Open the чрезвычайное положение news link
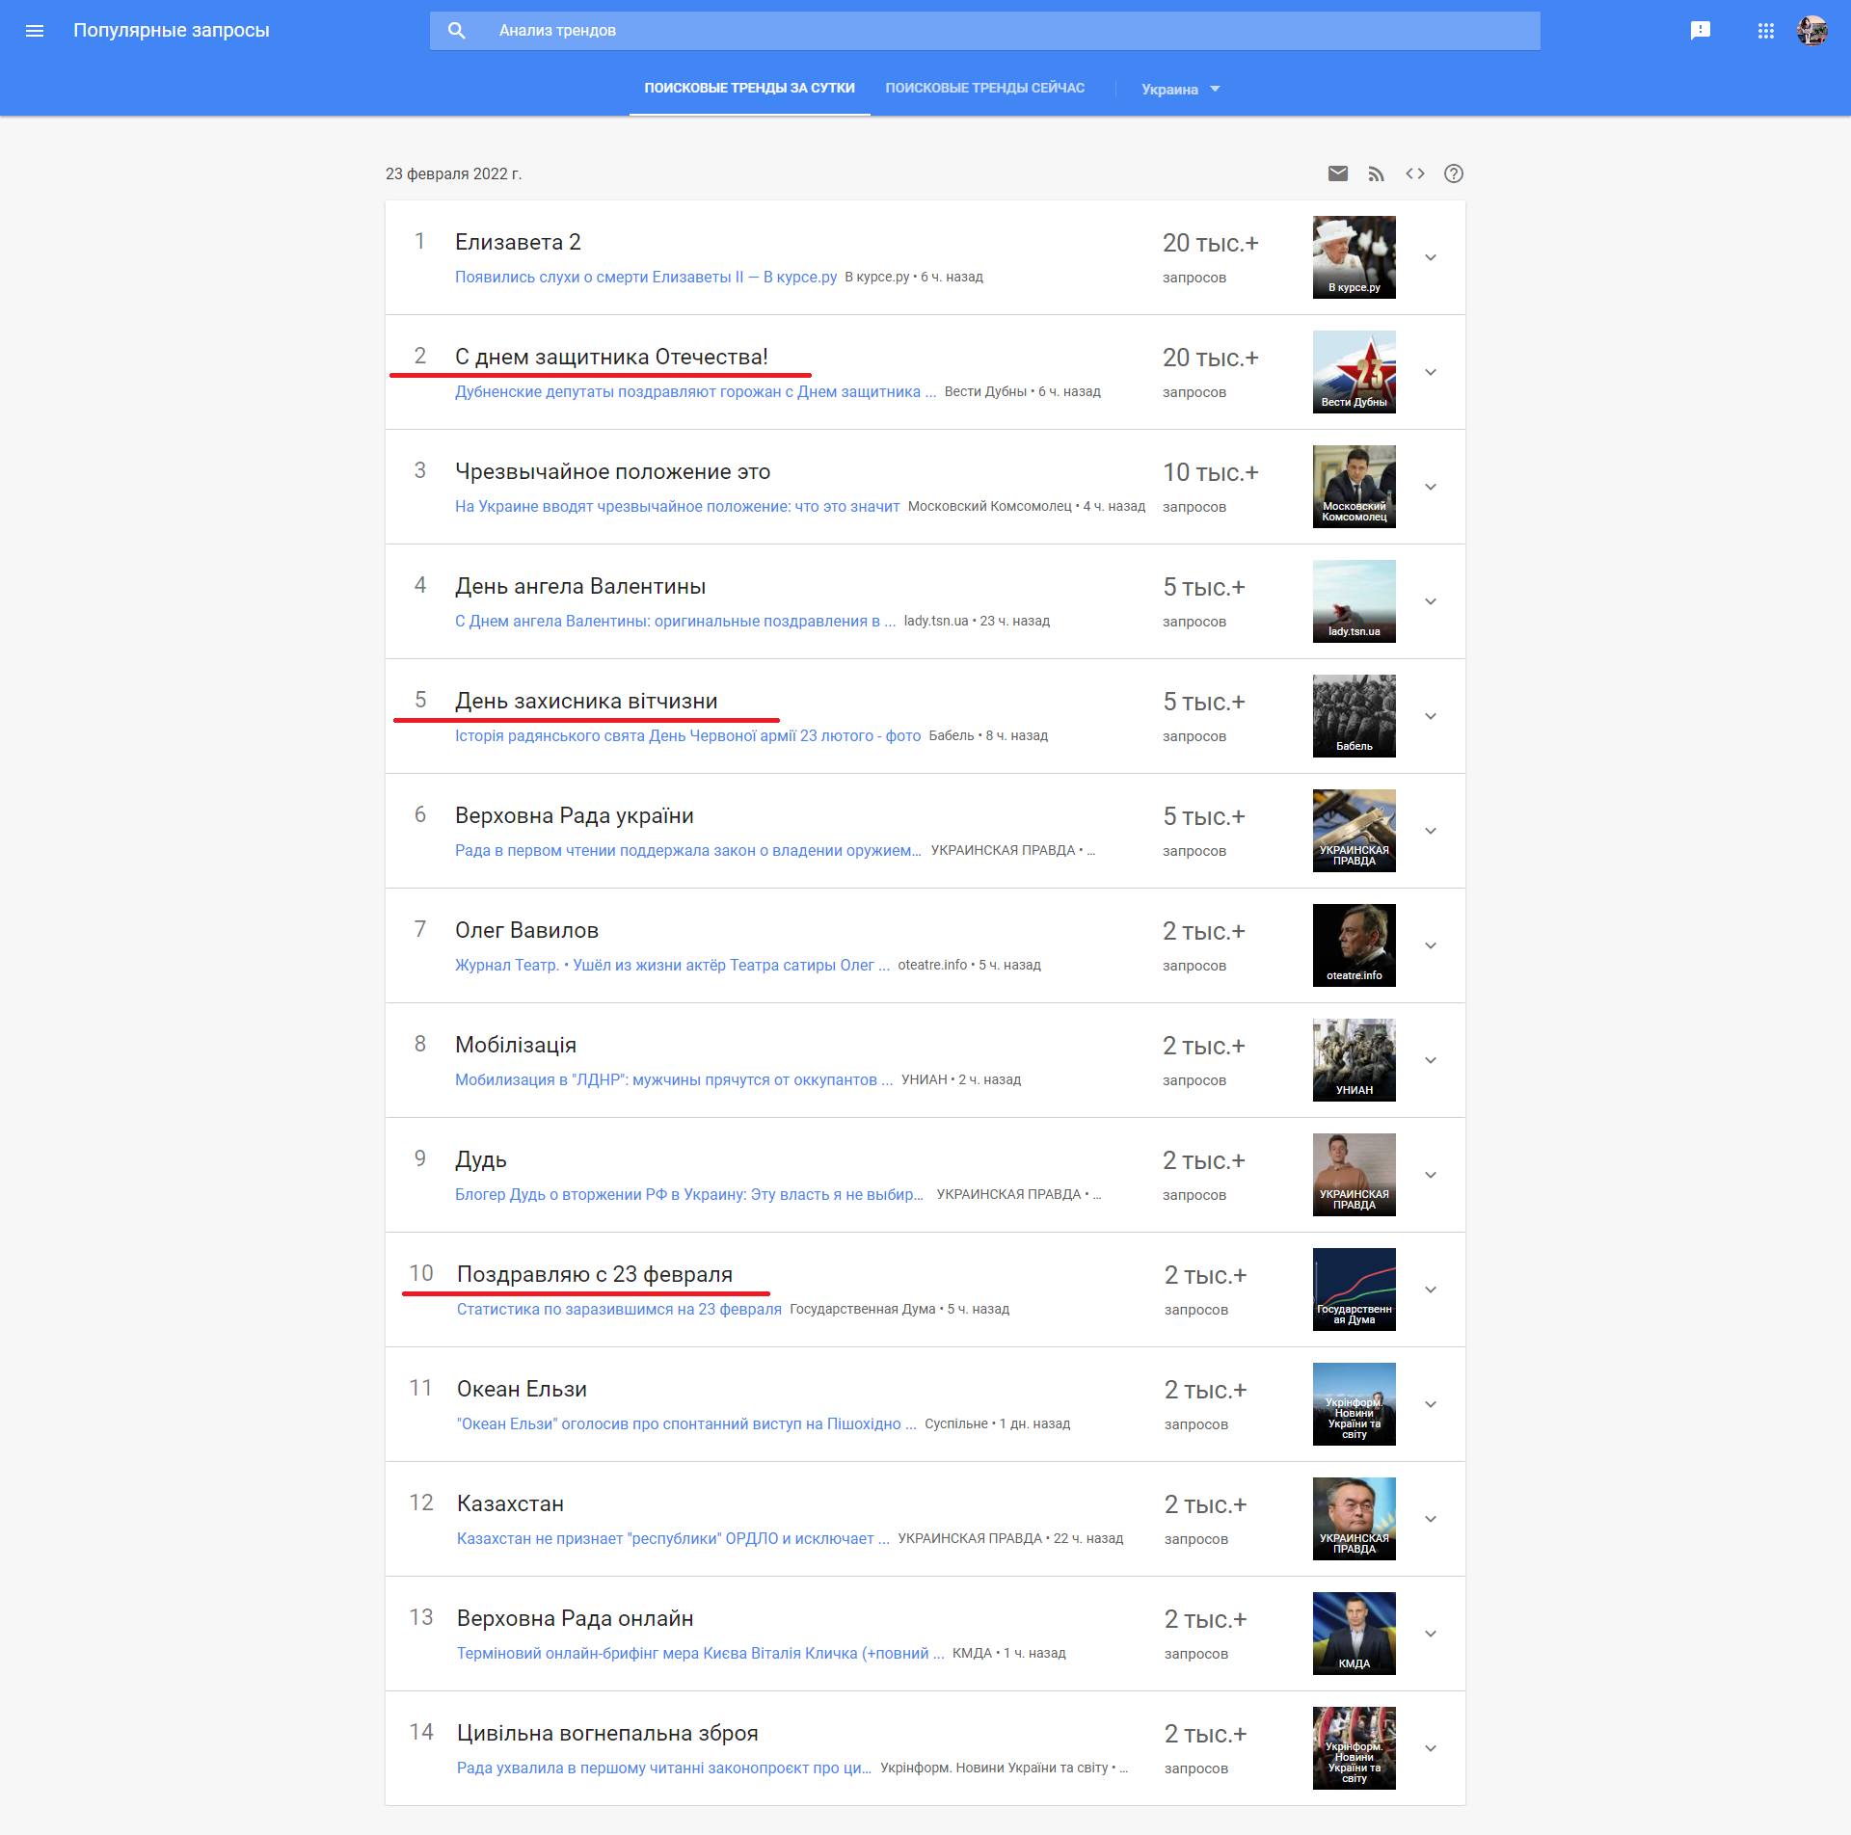 point(677,507)
